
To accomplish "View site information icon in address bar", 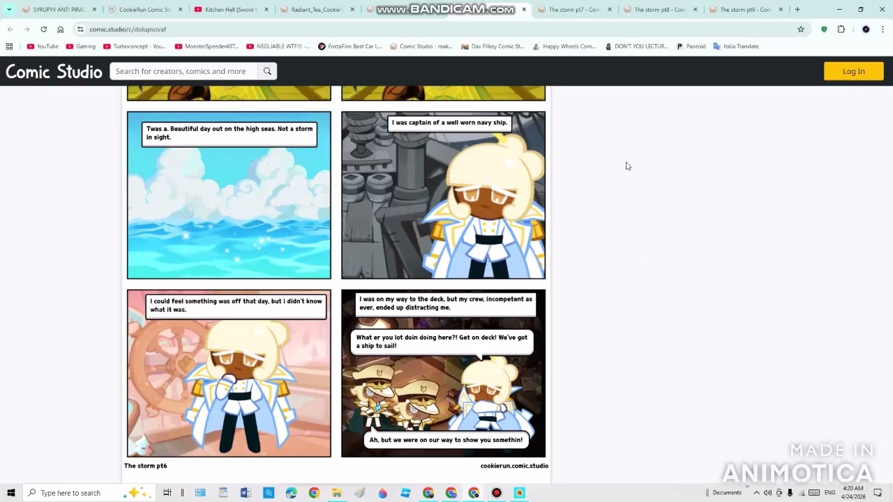I will [x=80, y=29].
